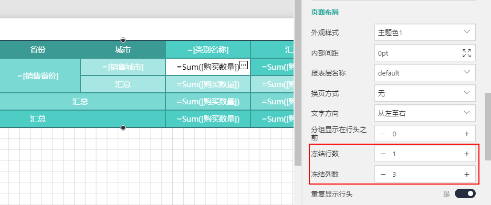Decrease 冻结行数 with minus icon
Image resolution: width=491 pixels, height=205 pixels.
click(x=383, y=154)
